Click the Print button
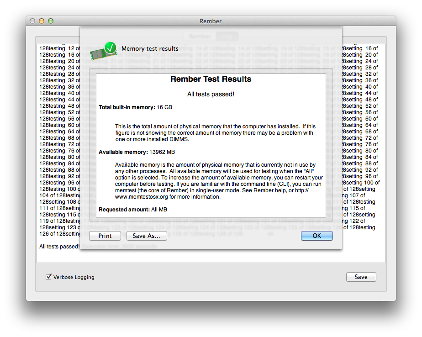The width and height of the screenshot is (422, 337). click(105, 236)
